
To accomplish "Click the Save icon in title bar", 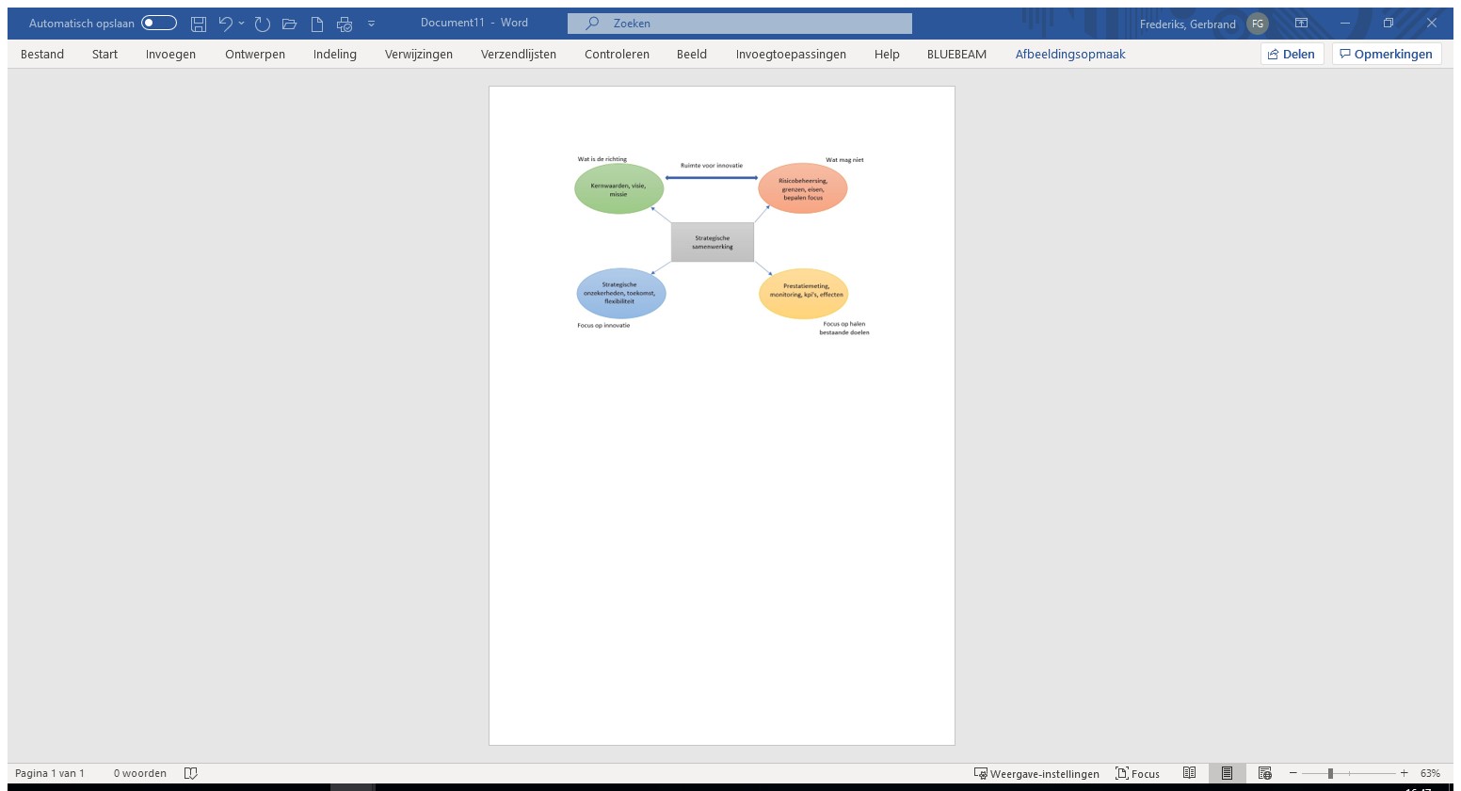I will pyautogui.click(x=199, y=24).
